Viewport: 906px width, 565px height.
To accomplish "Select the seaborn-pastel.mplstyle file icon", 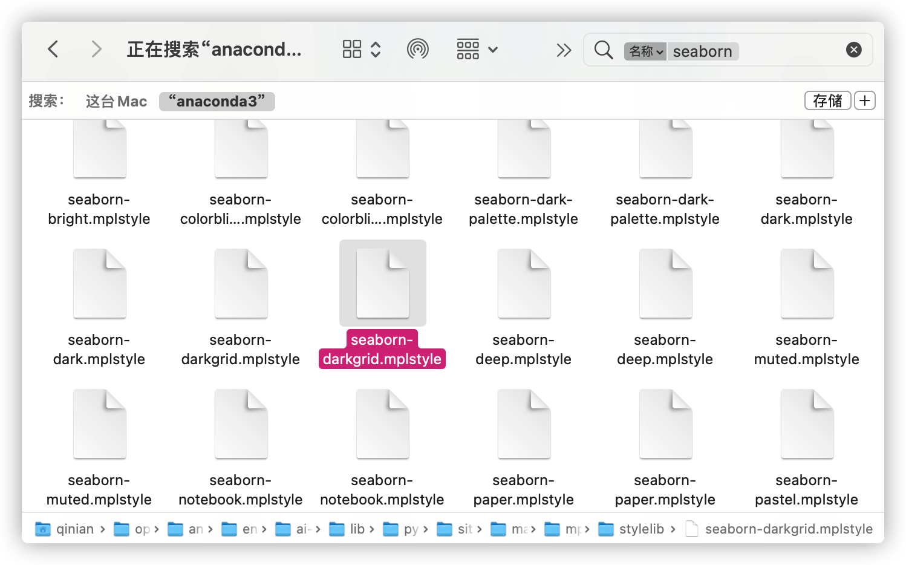I will click(x=807, y=424).
